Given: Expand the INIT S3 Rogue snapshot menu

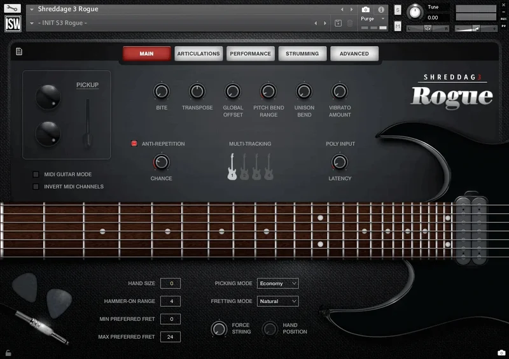Looking at the screenshot, I should 32,23.
